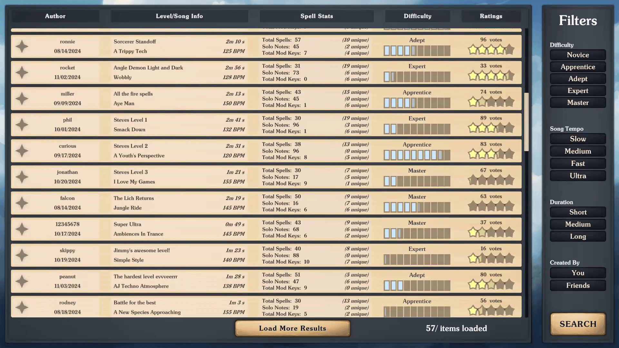This screenshot has width=619, height=348.
Task: Click the Difficulty column header
Action: tap(417, 16)
